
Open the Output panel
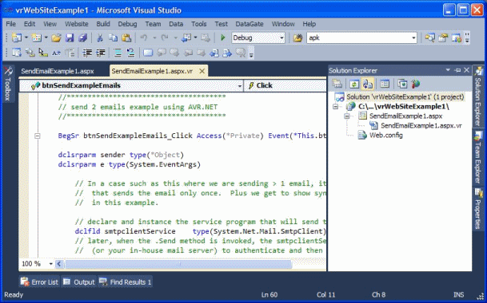[79, 282]
